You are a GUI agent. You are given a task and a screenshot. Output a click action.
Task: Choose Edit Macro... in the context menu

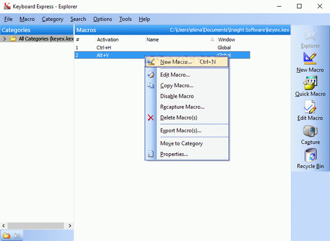[187, 75]
